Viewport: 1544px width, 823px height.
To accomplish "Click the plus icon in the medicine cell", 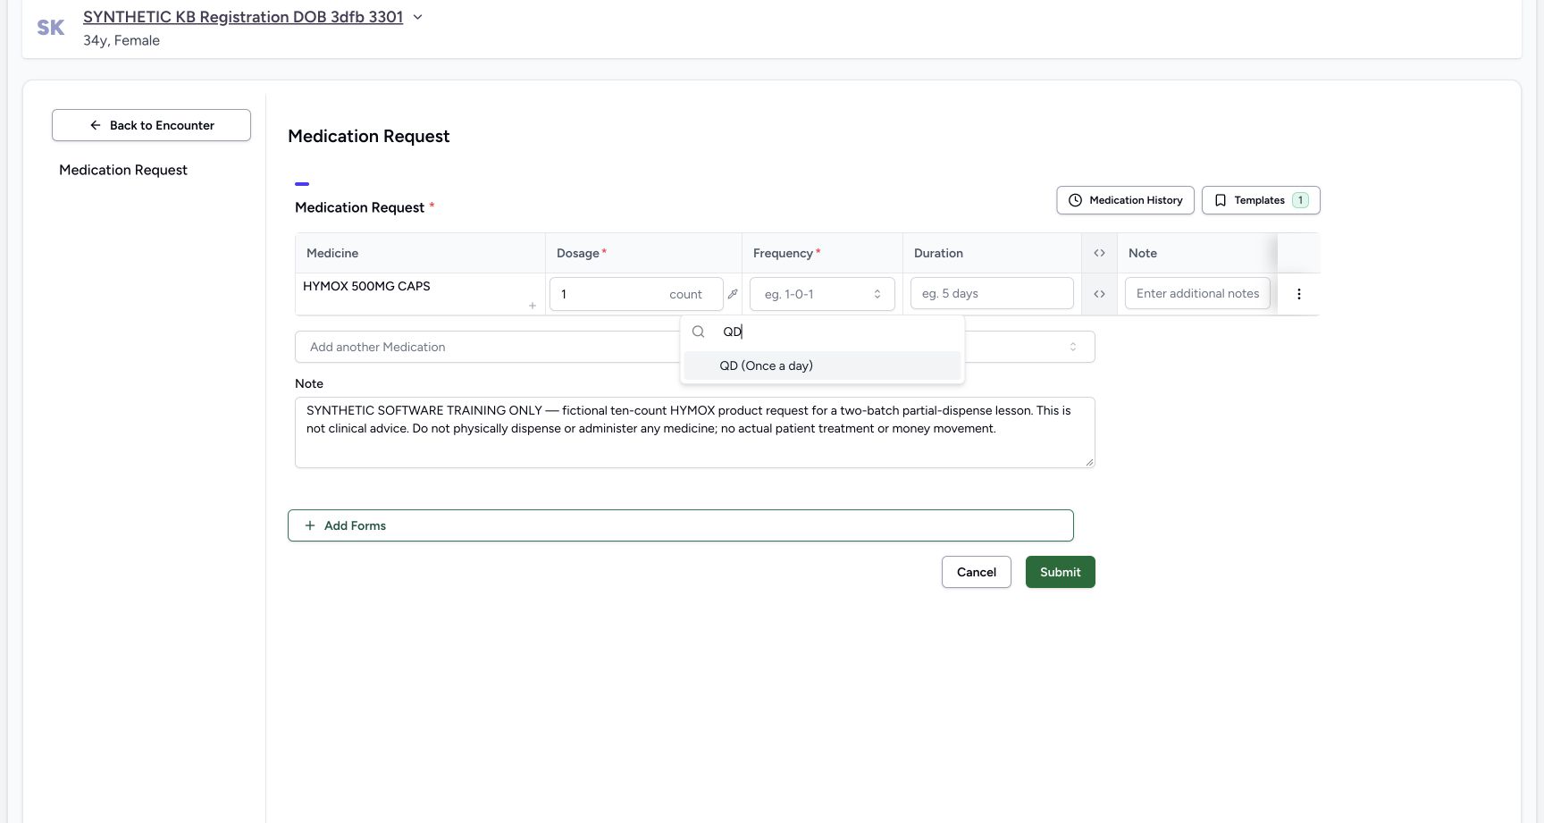I will (533, 306).
